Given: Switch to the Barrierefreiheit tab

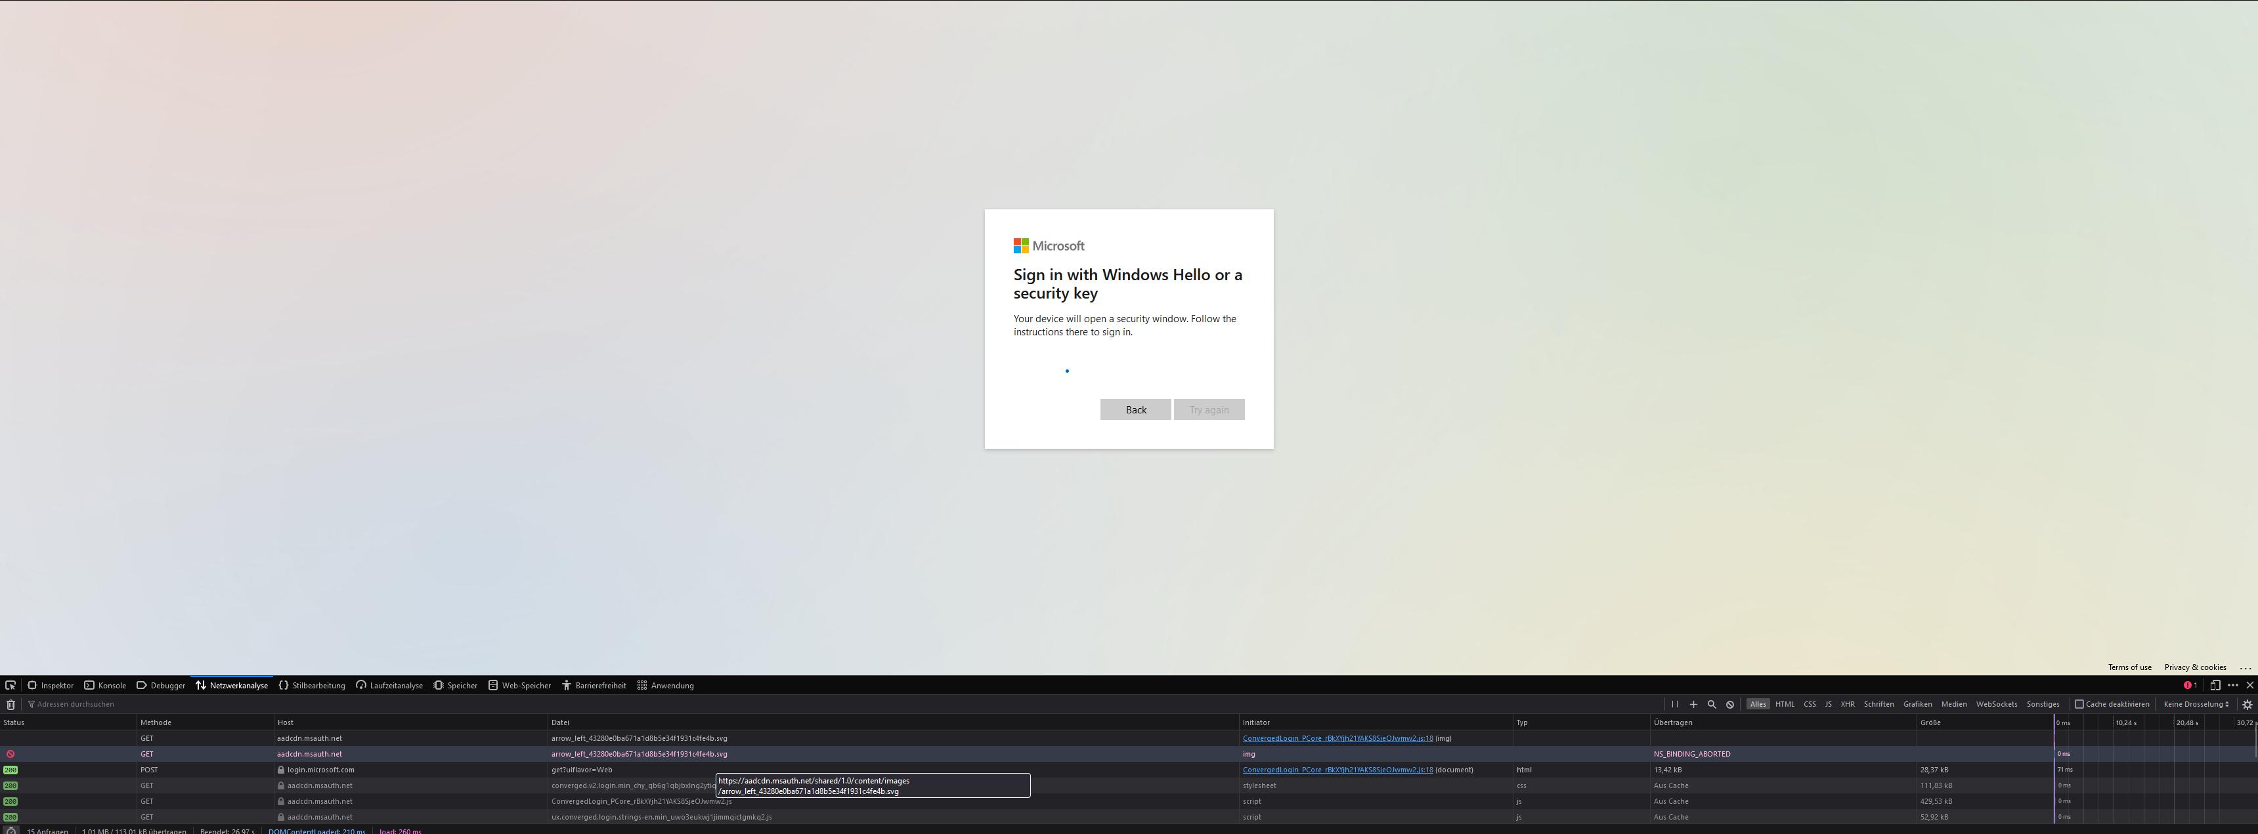Looking at the screenshot, I should 594,685.
